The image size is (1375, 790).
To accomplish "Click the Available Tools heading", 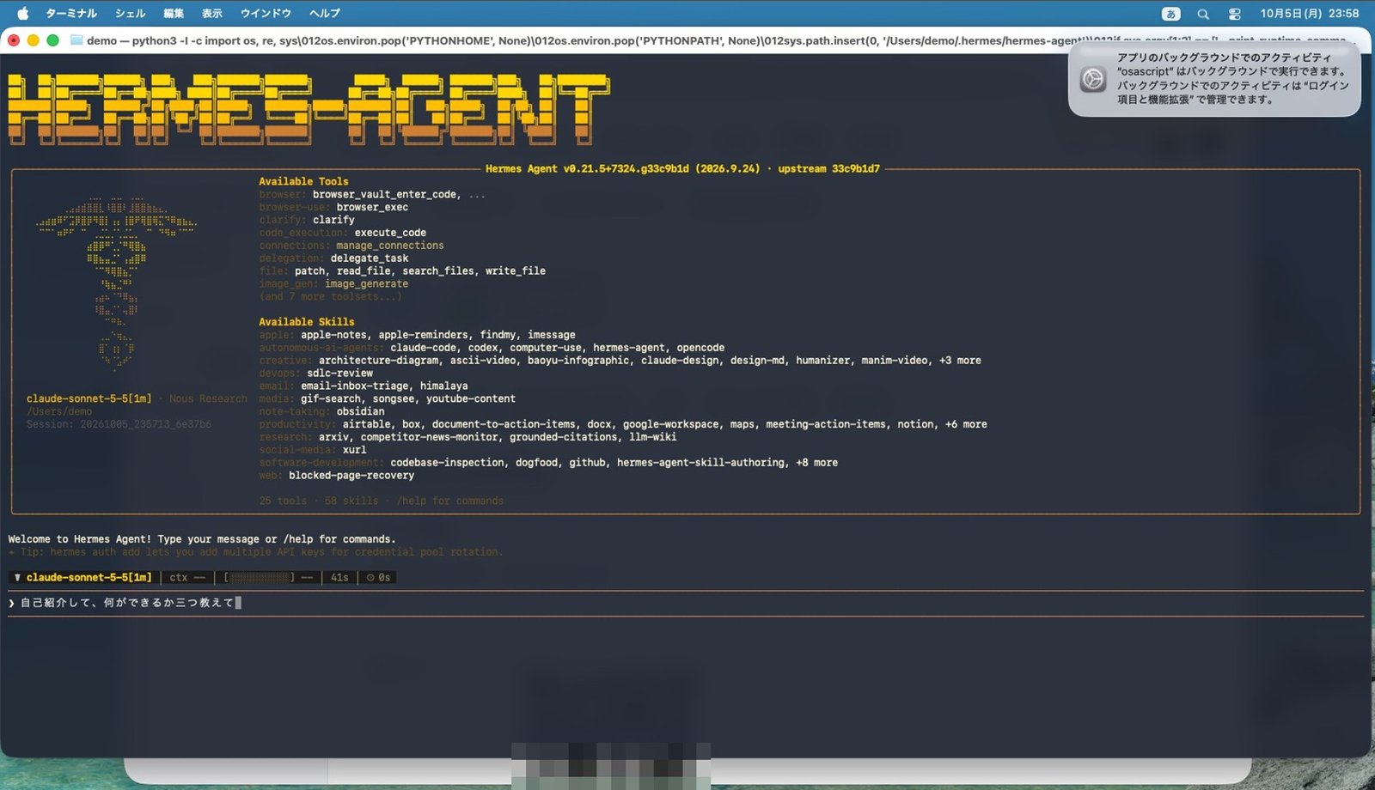I will click(x=303, y=181).
